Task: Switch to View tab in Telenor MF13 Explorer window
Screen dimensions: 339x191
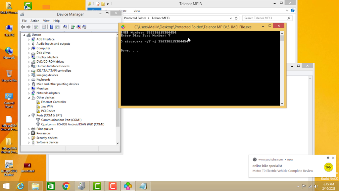Action: (137, 11)
